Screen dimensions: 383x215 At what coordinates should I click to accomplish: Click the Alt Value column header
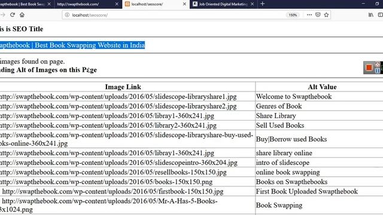(322, 87)
